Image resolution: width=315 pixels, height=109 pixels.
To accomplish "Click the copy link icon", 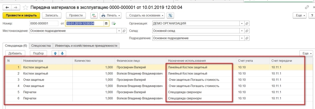I will (307, 7).
